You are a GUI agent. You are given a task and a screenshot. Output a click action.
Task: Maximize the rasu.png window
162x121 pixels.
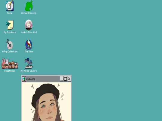tap(65, 79)
